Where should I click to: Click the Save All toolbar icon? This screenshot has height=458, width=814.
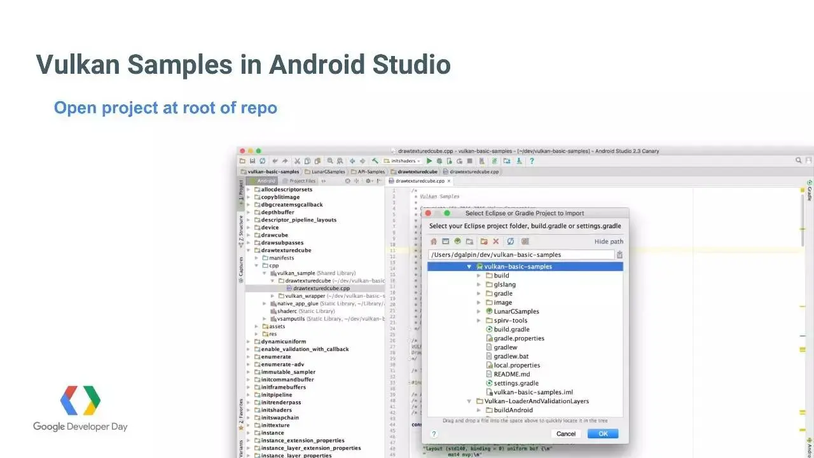252,161
